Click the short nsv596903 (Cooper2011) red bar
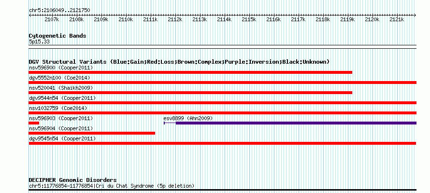 click(x=34, y=123)
